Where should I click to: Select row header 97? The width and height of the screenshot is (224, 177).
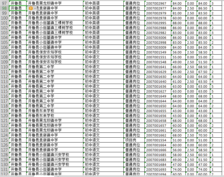[x=4, y=3]
